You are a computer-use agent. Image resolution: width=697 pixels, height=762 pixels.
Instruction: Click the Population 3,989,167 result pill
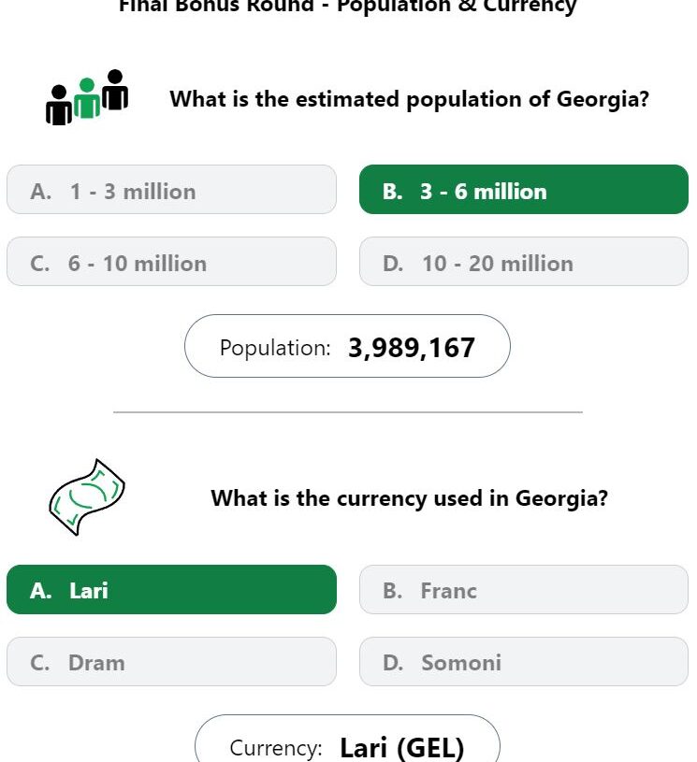tap(347, 346)
